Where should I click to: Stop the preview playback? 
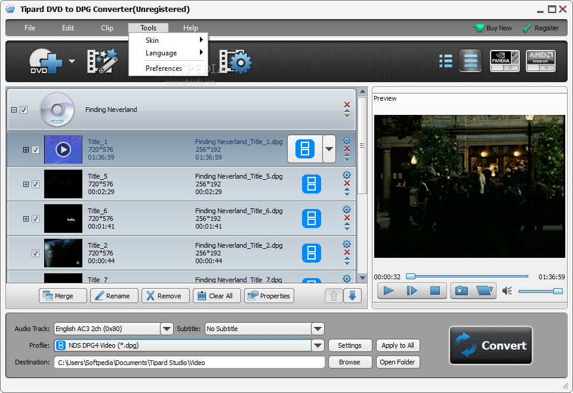(x=435, y=291)
